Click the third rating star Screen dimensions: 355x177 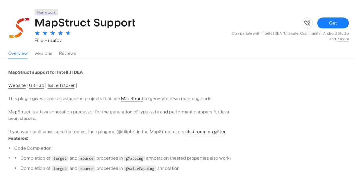[x=53, y=33]
